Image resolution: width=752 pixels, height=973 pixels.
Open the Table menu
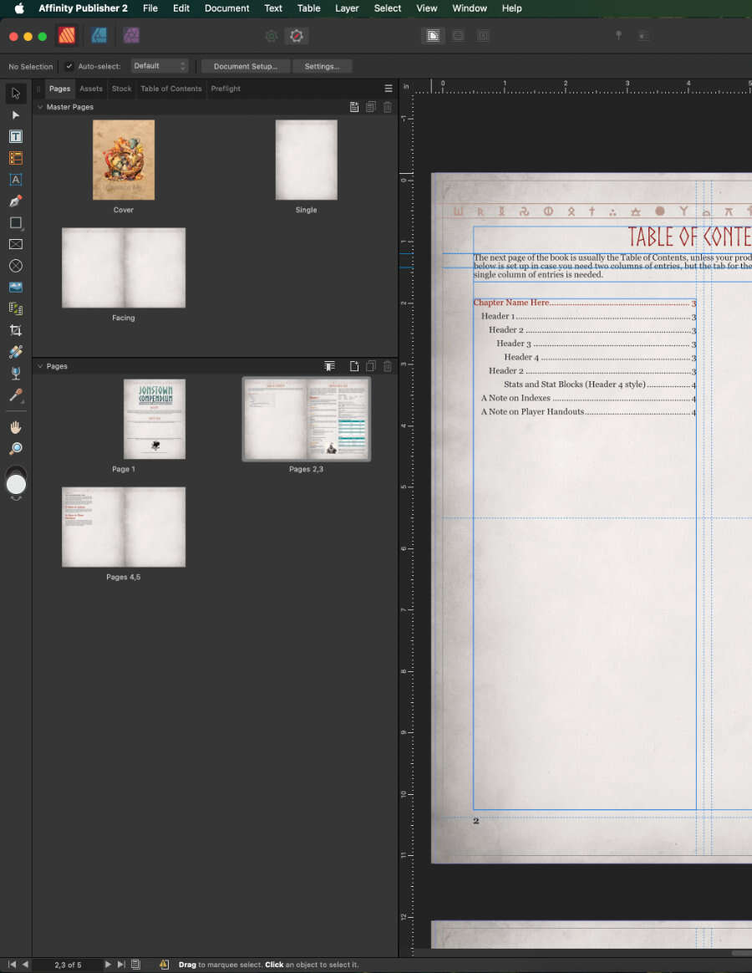pos(308,8)
